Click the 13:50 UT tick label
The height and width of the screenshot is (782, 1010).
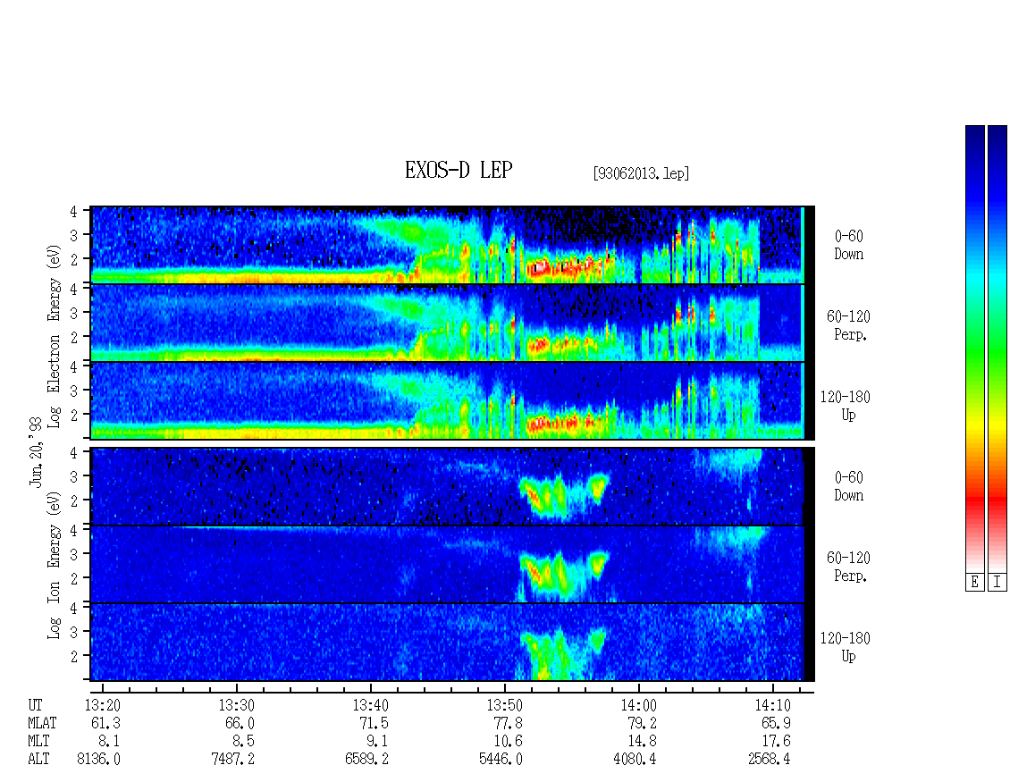(504, 705)
